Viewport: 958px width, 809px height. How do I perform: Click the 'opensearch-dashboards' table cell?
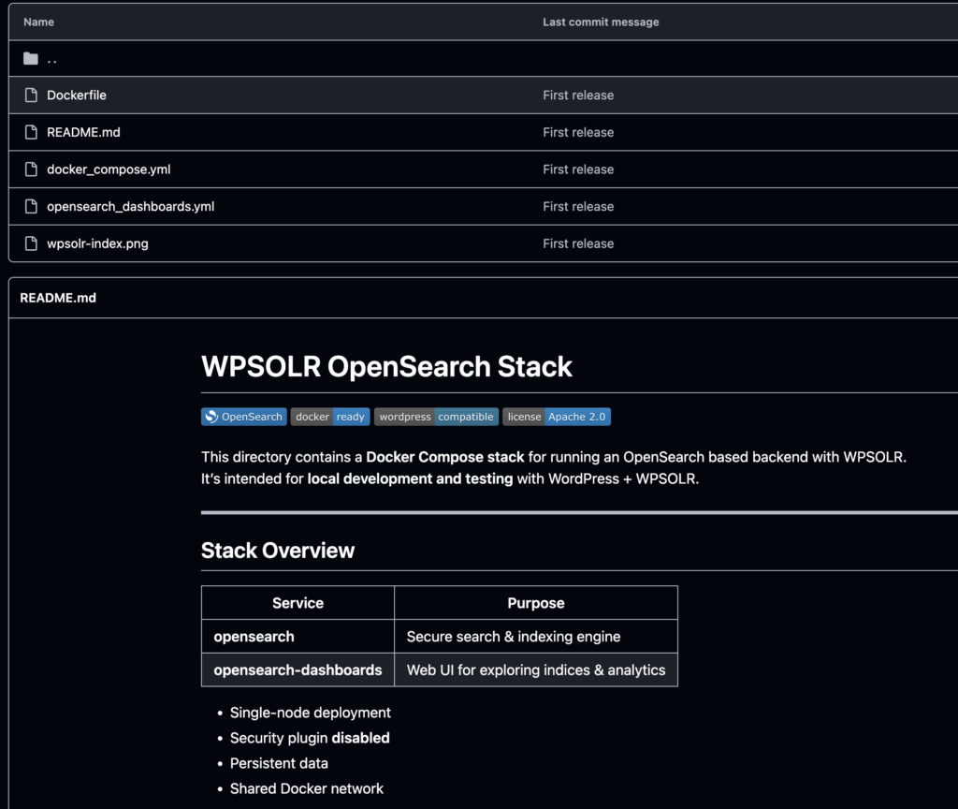pyautogui.click(x=298, y=670)
